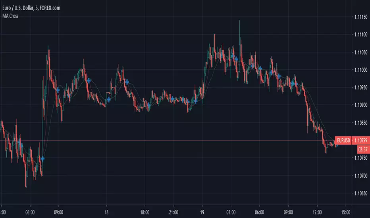
Task: Click the date 18 label on time axis
Action: point(106,212)
